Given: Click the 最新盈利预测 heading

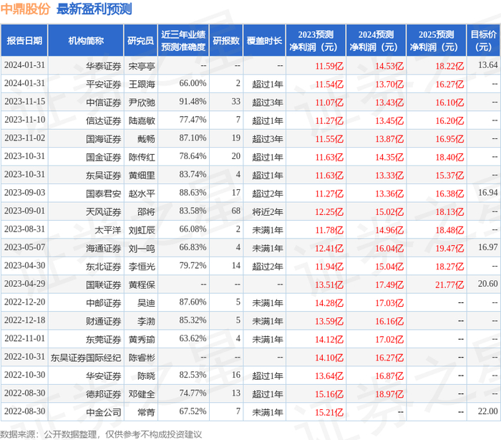Looking at the screenshot, I should (x=94, y=9).
